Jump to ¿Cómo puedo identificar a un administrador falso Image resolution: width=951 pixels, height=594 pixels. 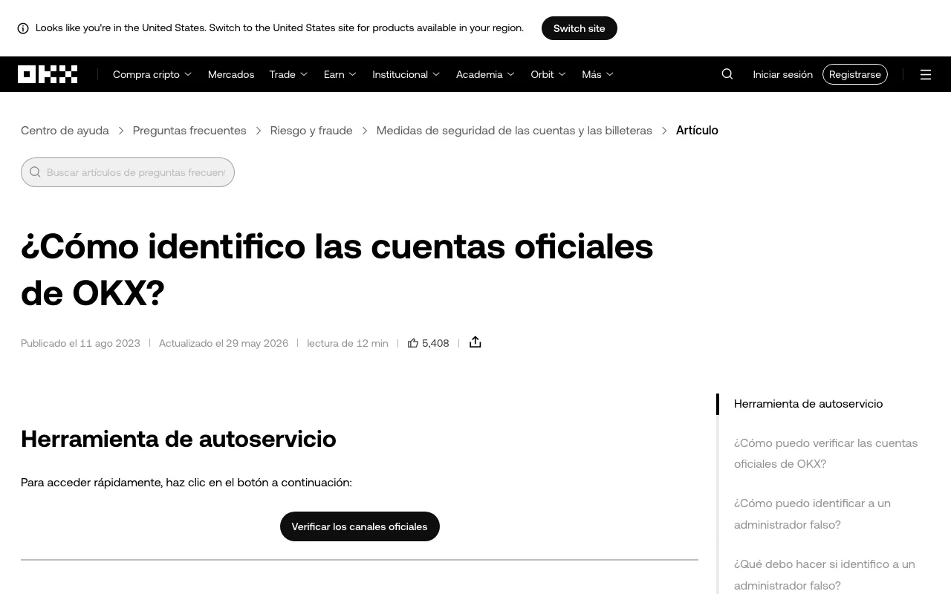pos(812,514)
